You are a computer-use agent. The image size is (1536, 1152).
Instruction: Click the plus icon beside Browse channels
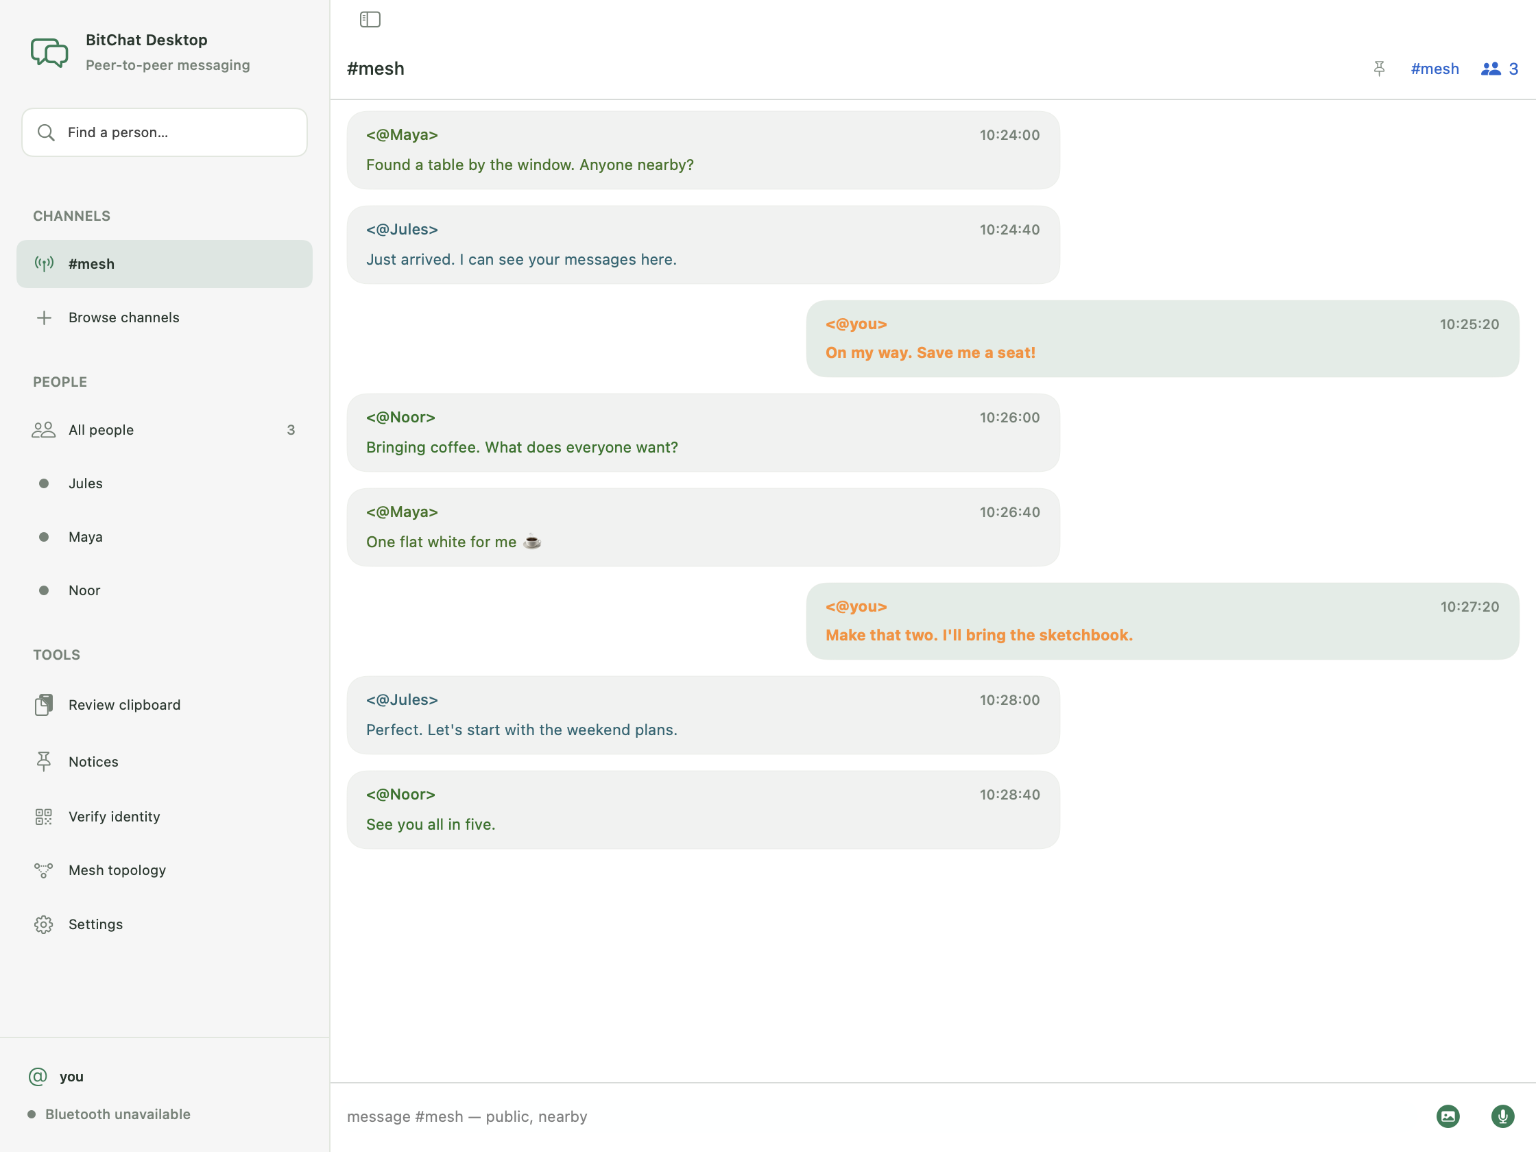[44, 317]
